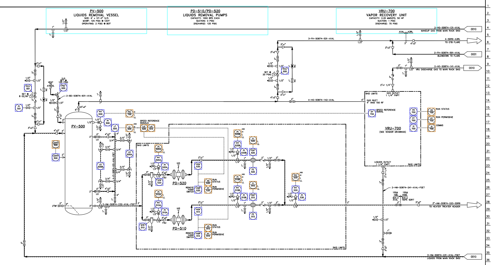Click the SPEED REFERENCE SIGNALS label
Image resolution: width=495 pixels, height=265 pixels.
[x=150, y=122]
